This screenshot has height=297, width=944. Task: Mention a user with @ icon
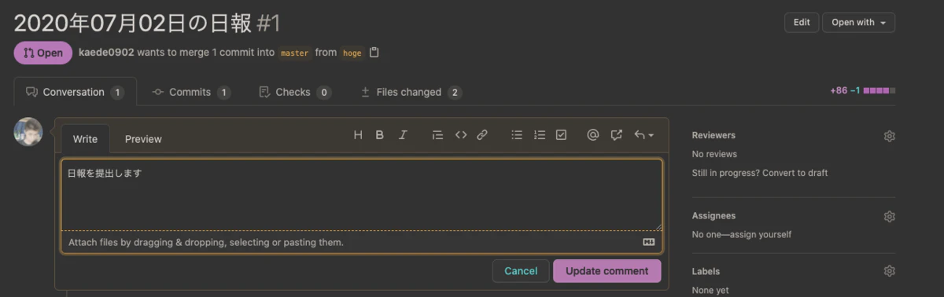point(593,135)
